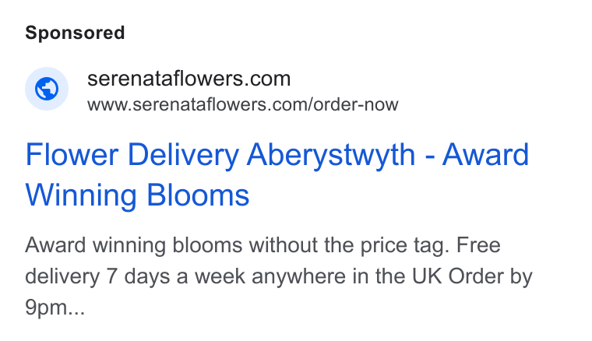Click the 9pm text in the description
592x341 pixels.
pos(47,308)
